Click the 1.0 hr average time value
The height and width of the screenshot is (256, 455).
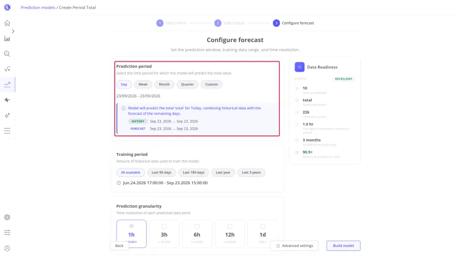[x=308, y=124]
